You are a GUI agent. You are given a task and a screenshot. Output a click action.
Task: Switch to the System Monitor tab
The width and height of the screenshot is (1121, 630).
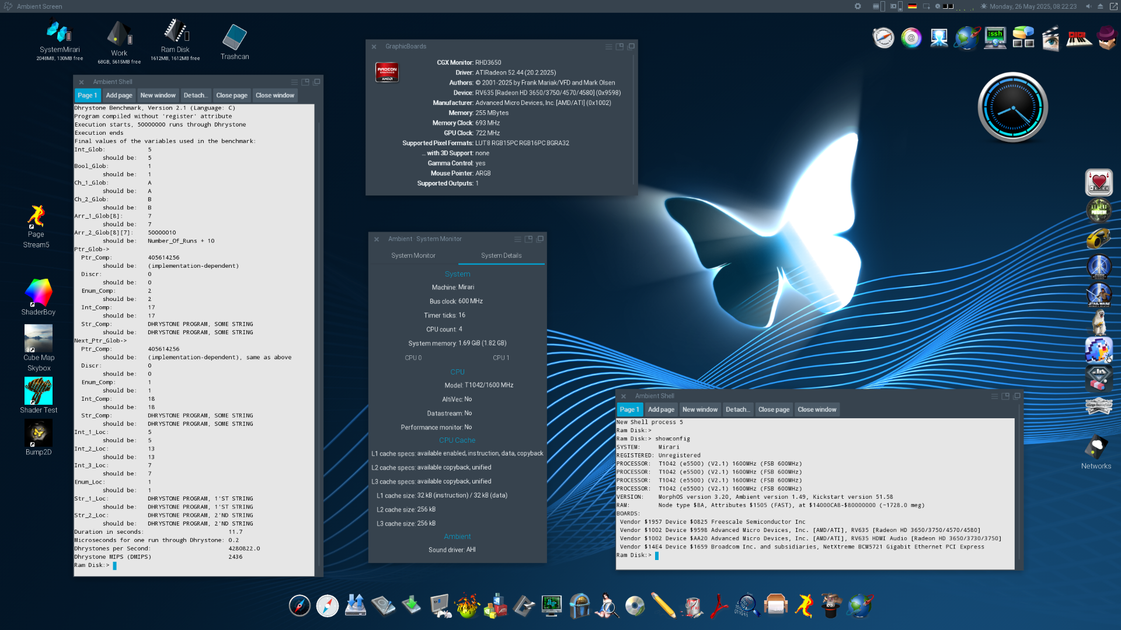pos(413,256)
